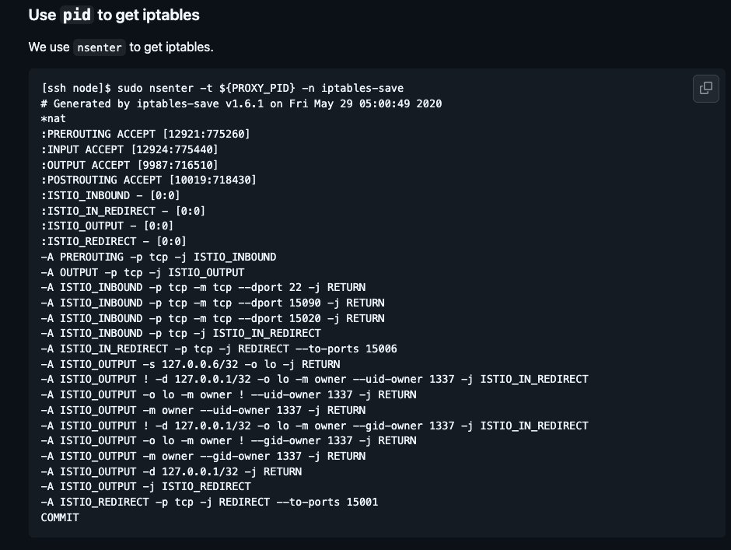Click the 'Use pid to get iptables' heading

pyautogui.click(x=114, y=15)
